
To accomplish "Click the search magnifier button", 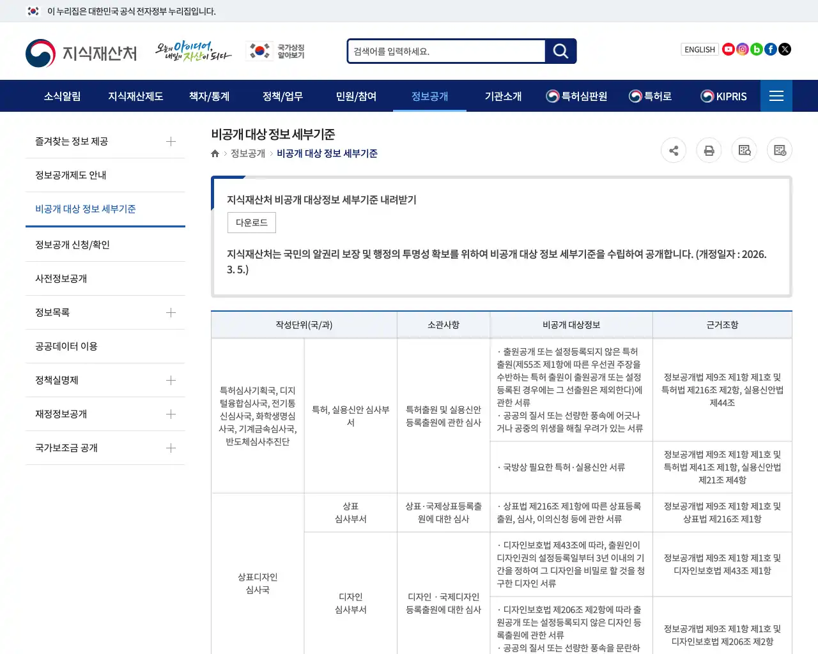I will click(x=560, y=51).
